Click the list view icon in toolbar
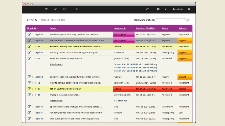225x126 pixels. click(x=46, y=9)
